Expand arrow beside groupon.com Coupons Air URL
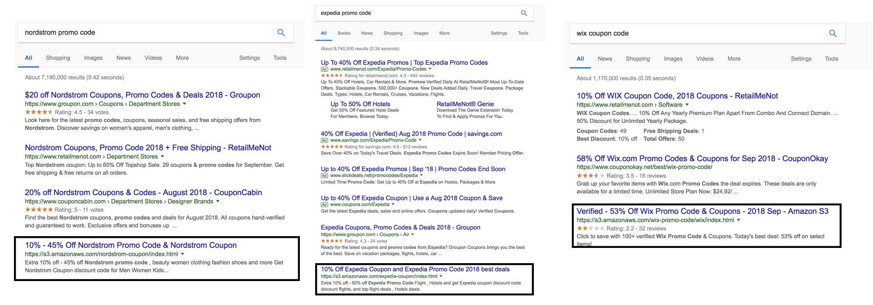 pos(412,234)
